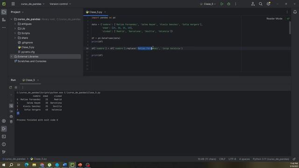The image size is (299, 168).
Task: Open curso_de_pandas project dropdown
Action: tap(32, 4)
